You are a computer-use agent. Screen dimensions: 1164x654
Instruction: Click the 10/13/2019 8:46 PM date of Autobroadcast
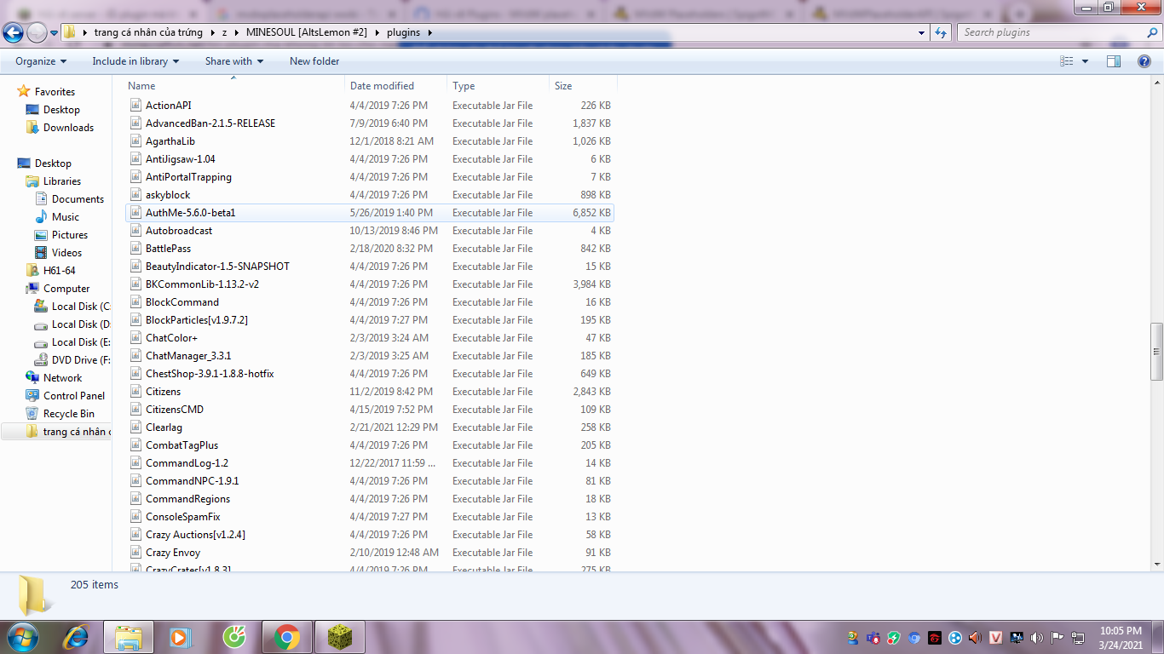tap(394, 231)
